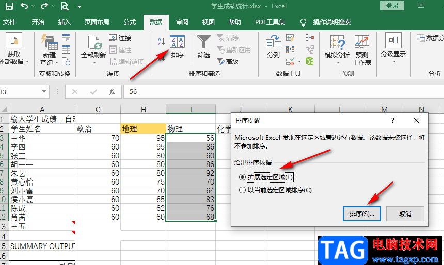444x265 pixels.
Task: Click the Sort (排序) ribbon button
Action: pyautogui.click(x=177, y=47)
